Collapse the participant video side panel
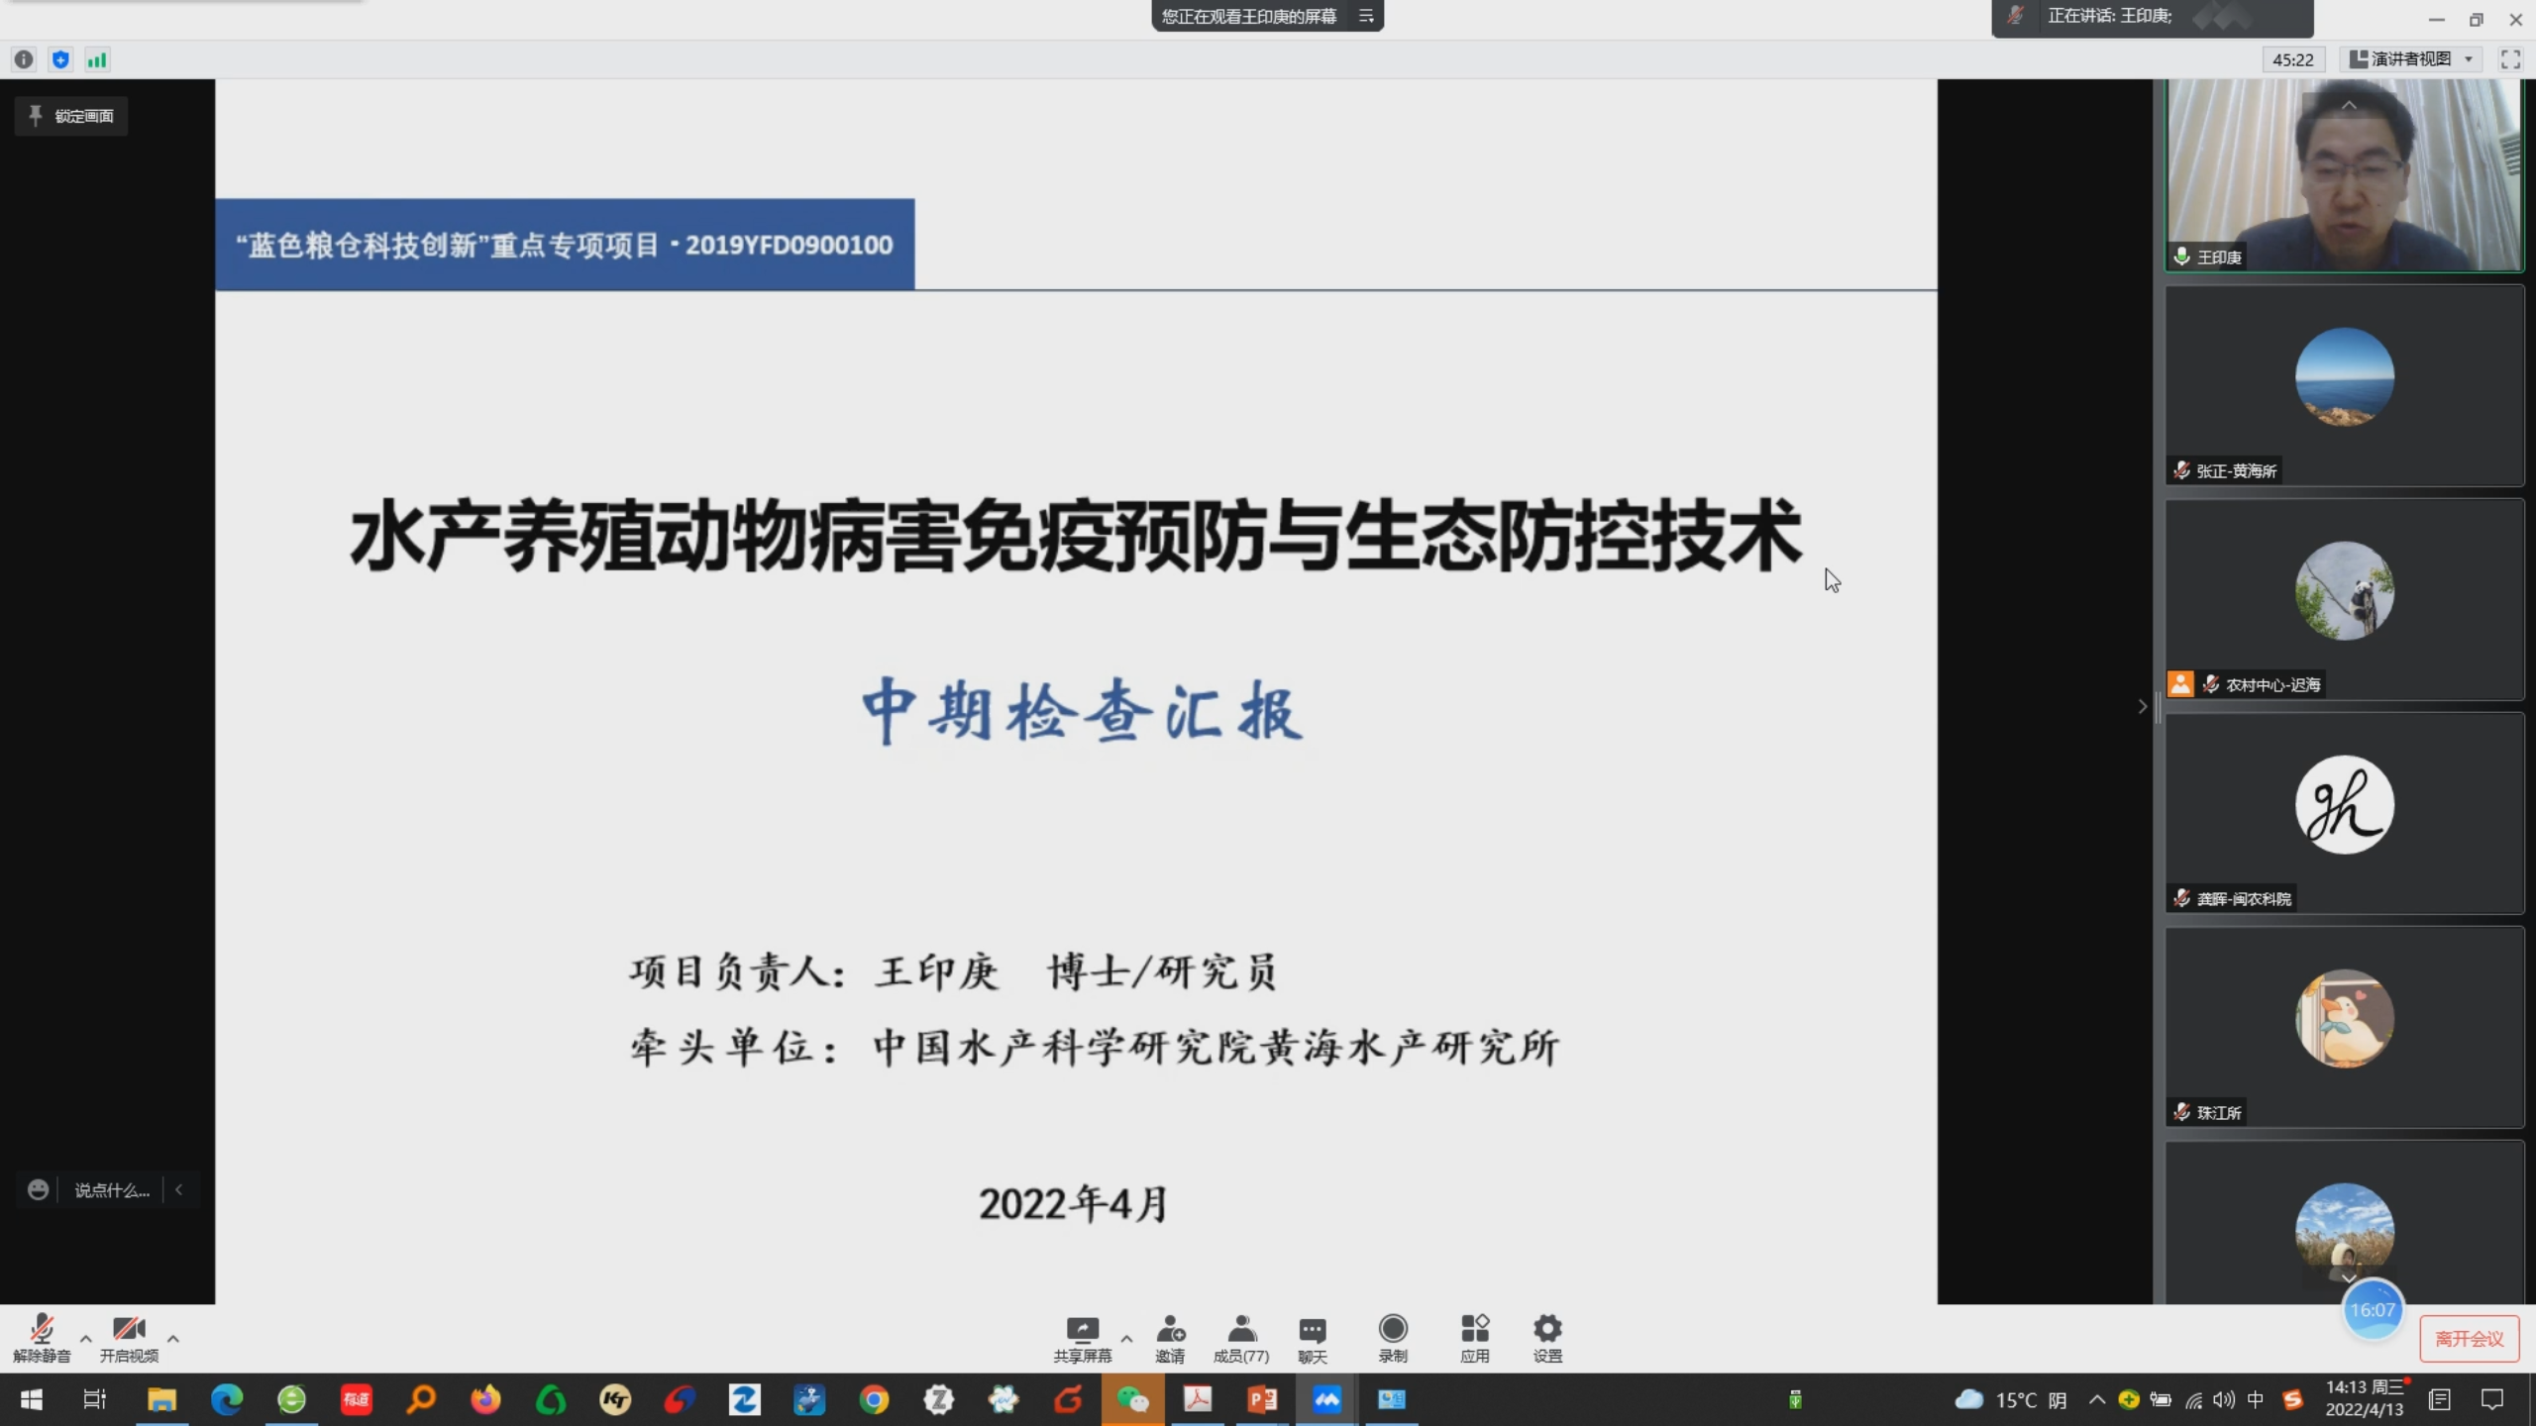 2143,706
